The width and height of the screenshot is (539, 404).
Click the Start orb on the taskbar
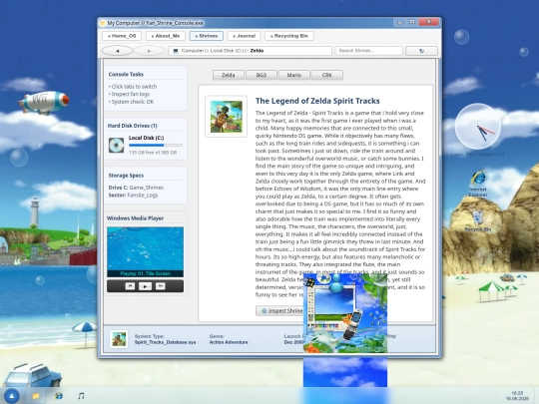tap(12, 396)
